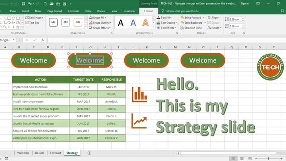
Task: Select the star shape in Insert Shapes
Action: 18,27
